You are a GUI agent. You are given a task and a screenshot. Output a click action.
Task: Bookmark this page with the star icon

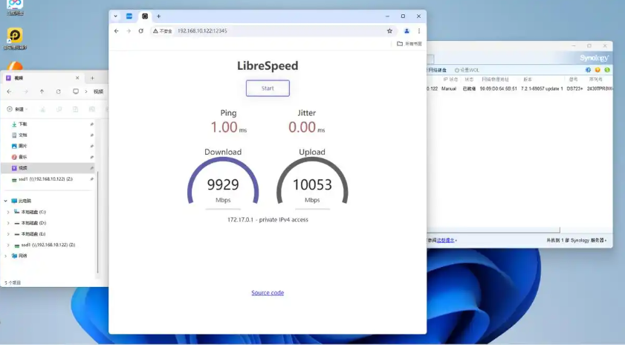[x=389, y=30]
